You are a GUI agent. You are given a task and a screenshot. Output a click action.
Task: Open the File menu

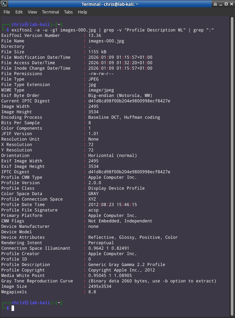click(7, 12)
